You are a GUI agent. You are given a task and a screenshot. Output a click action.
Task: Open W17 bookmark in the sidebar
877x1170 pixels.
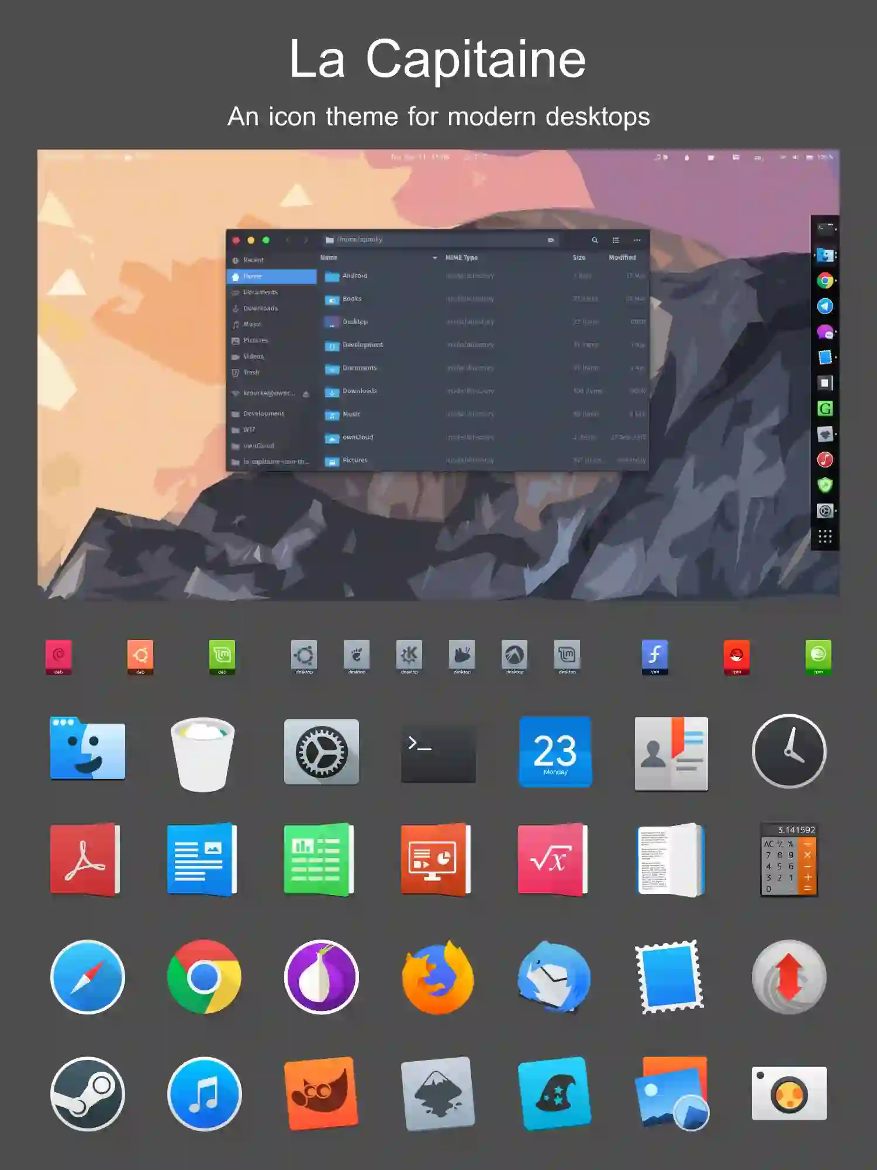point(272,429)
